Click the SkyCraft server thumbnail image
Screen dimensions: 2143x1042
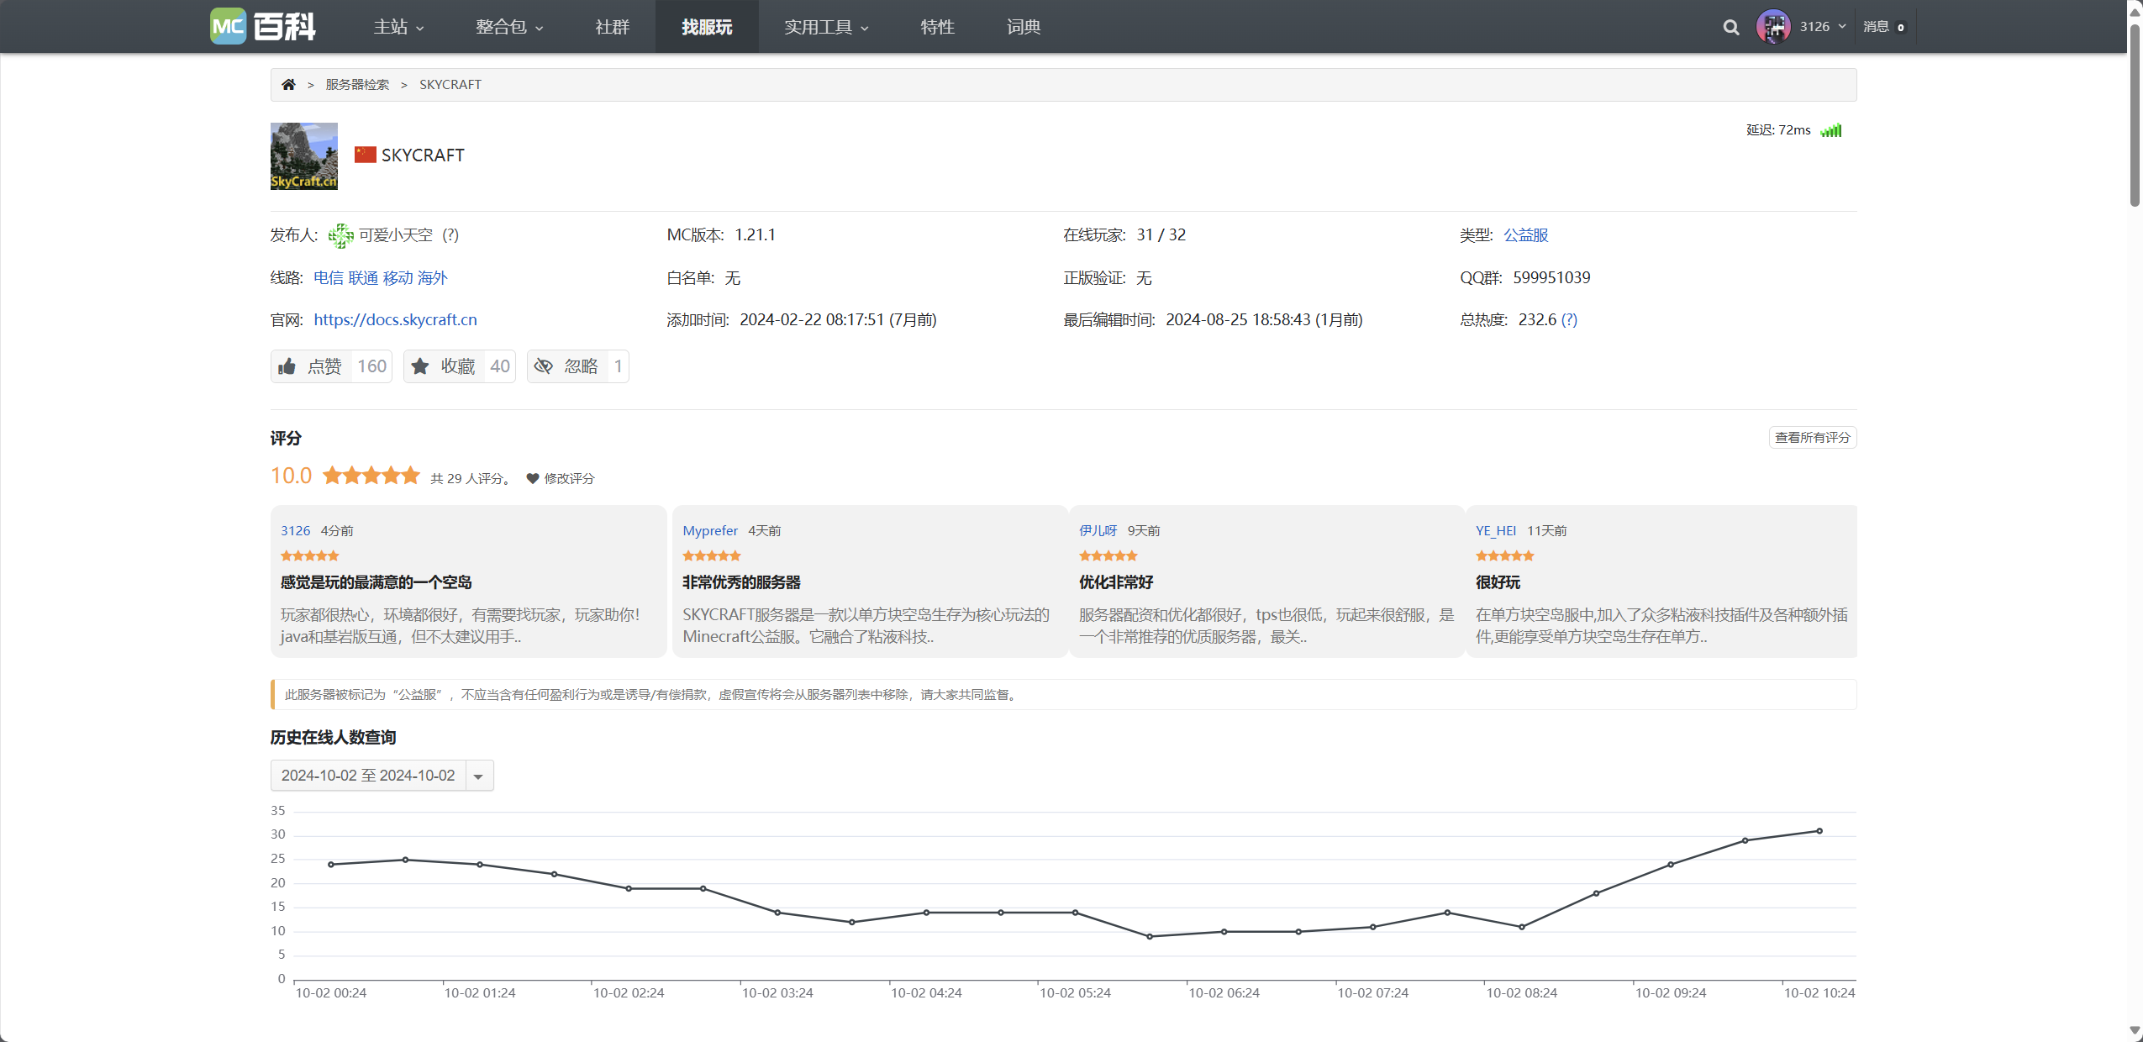tap(303, 156)
